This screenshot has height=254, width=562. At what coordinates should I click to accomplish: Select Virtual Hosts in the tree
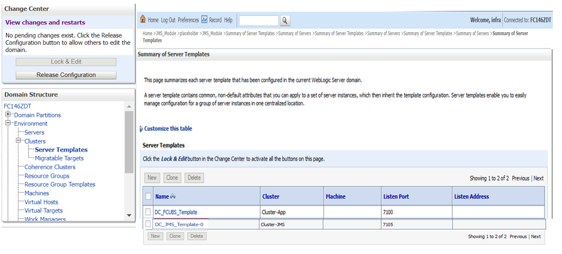click(x=41, y=202)
